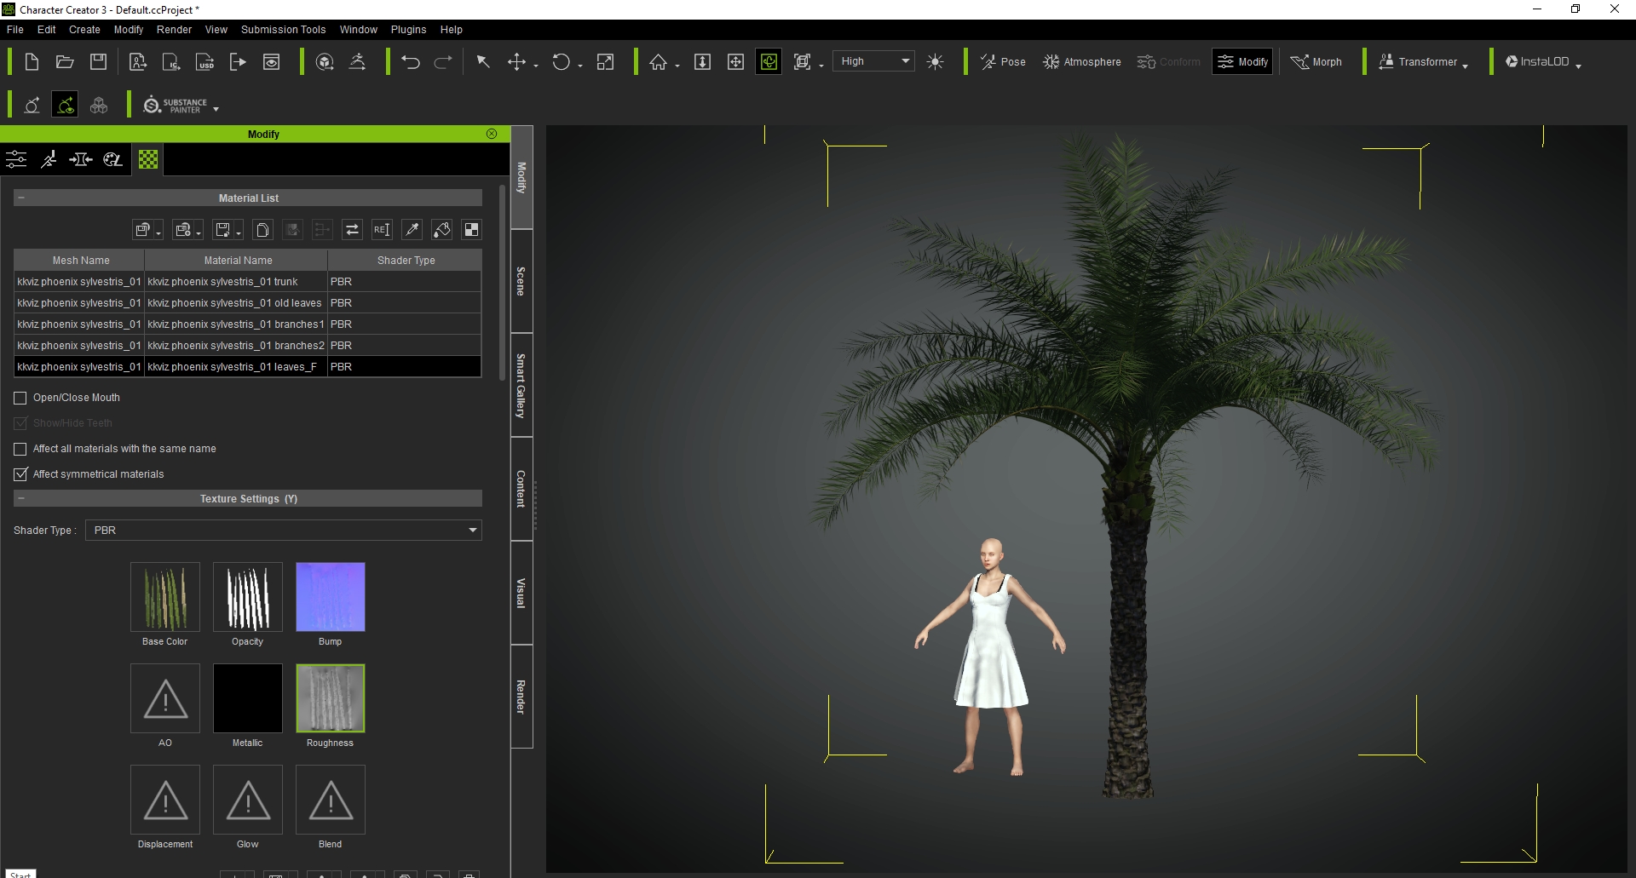Switch to the checkerboard Material tab icon
1636x878 pixels.
coord(148,159)
